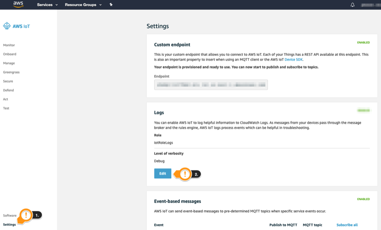Open the Greengrass section in sidebar
The width and height of the screenshot is (381, 230).
(11, 72)
